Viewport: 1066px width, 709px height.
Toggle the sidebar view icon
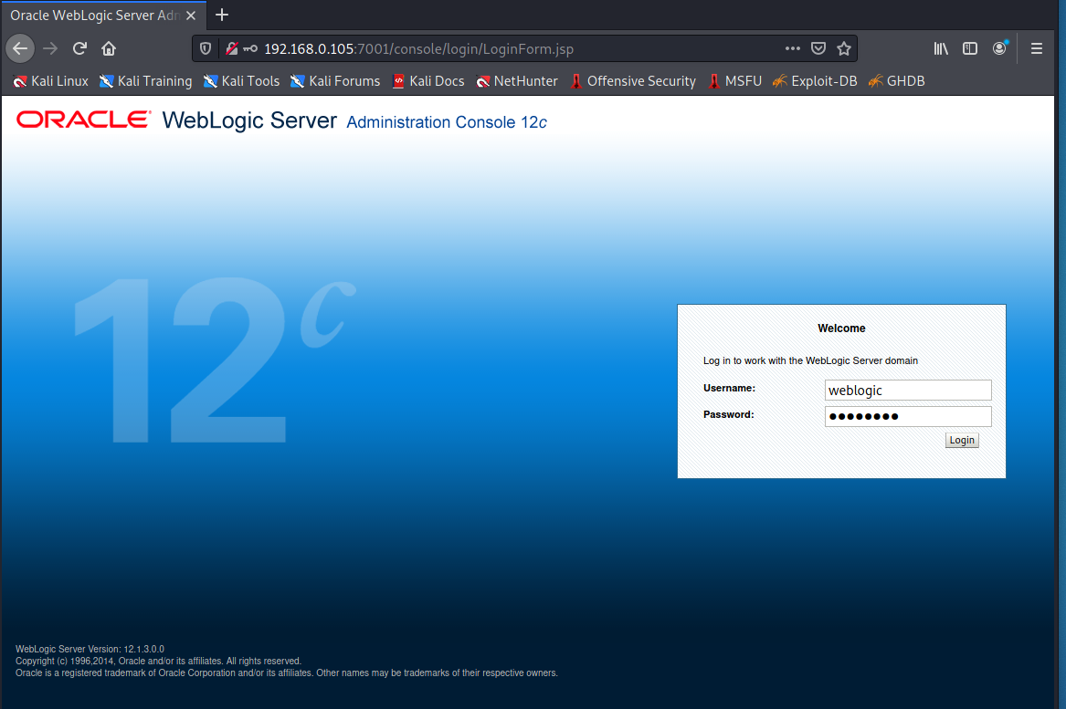970,48
